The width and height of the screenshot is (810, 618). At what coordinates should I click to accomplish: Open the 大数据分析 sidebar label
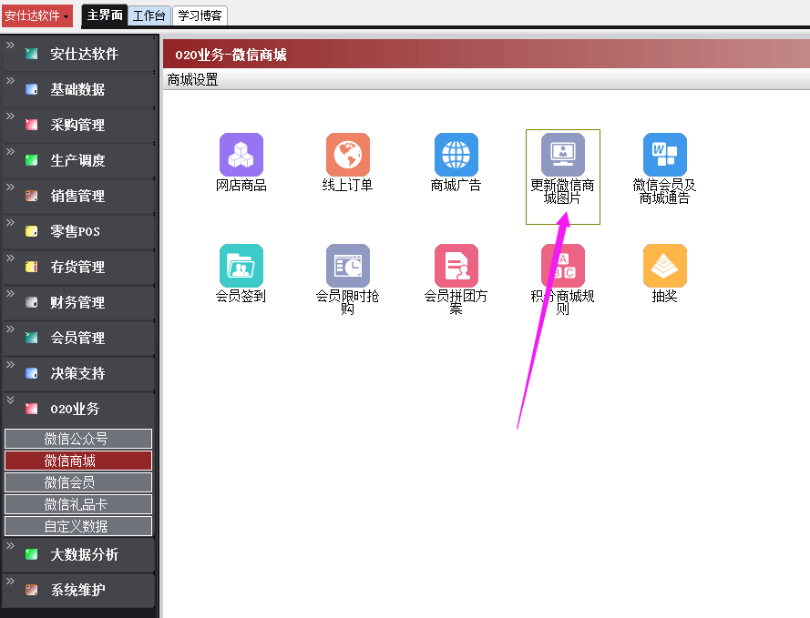click(84, 554)
